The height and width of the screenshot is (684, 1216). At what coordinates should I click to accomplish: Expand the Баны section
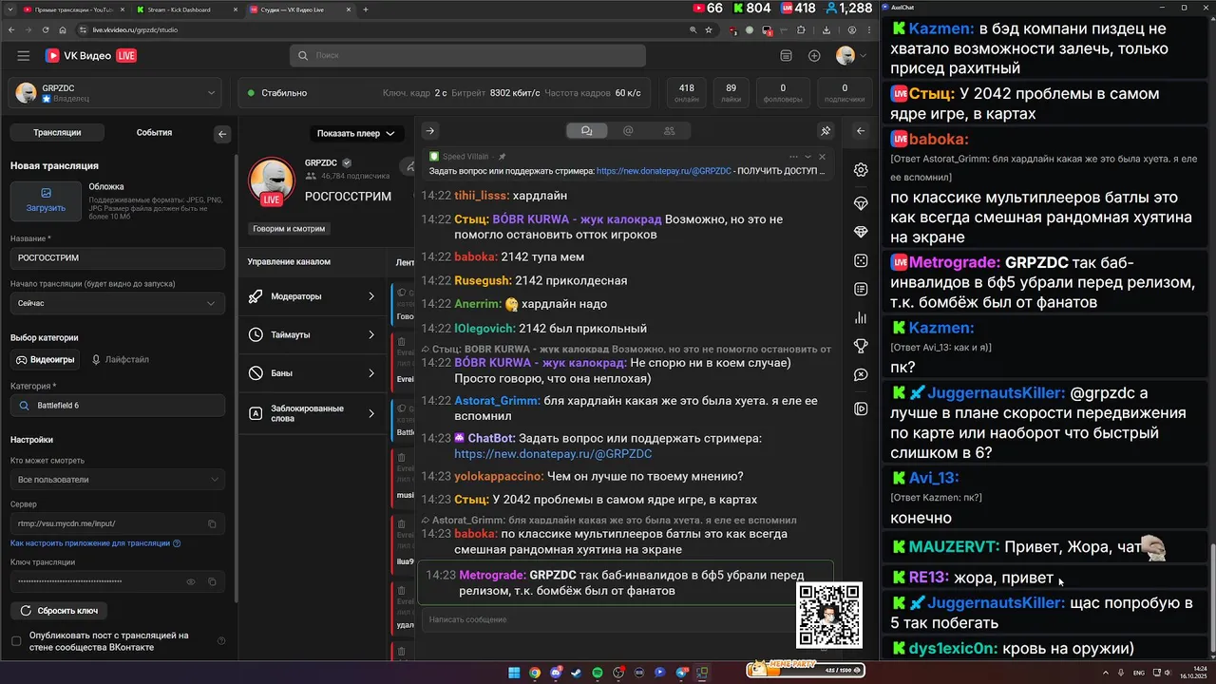pos(313,373)
